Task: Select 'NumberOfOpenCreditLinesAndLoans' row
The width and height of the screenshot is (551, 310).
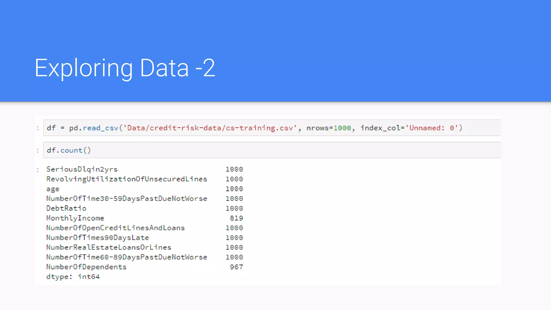Action: [145, 228]
